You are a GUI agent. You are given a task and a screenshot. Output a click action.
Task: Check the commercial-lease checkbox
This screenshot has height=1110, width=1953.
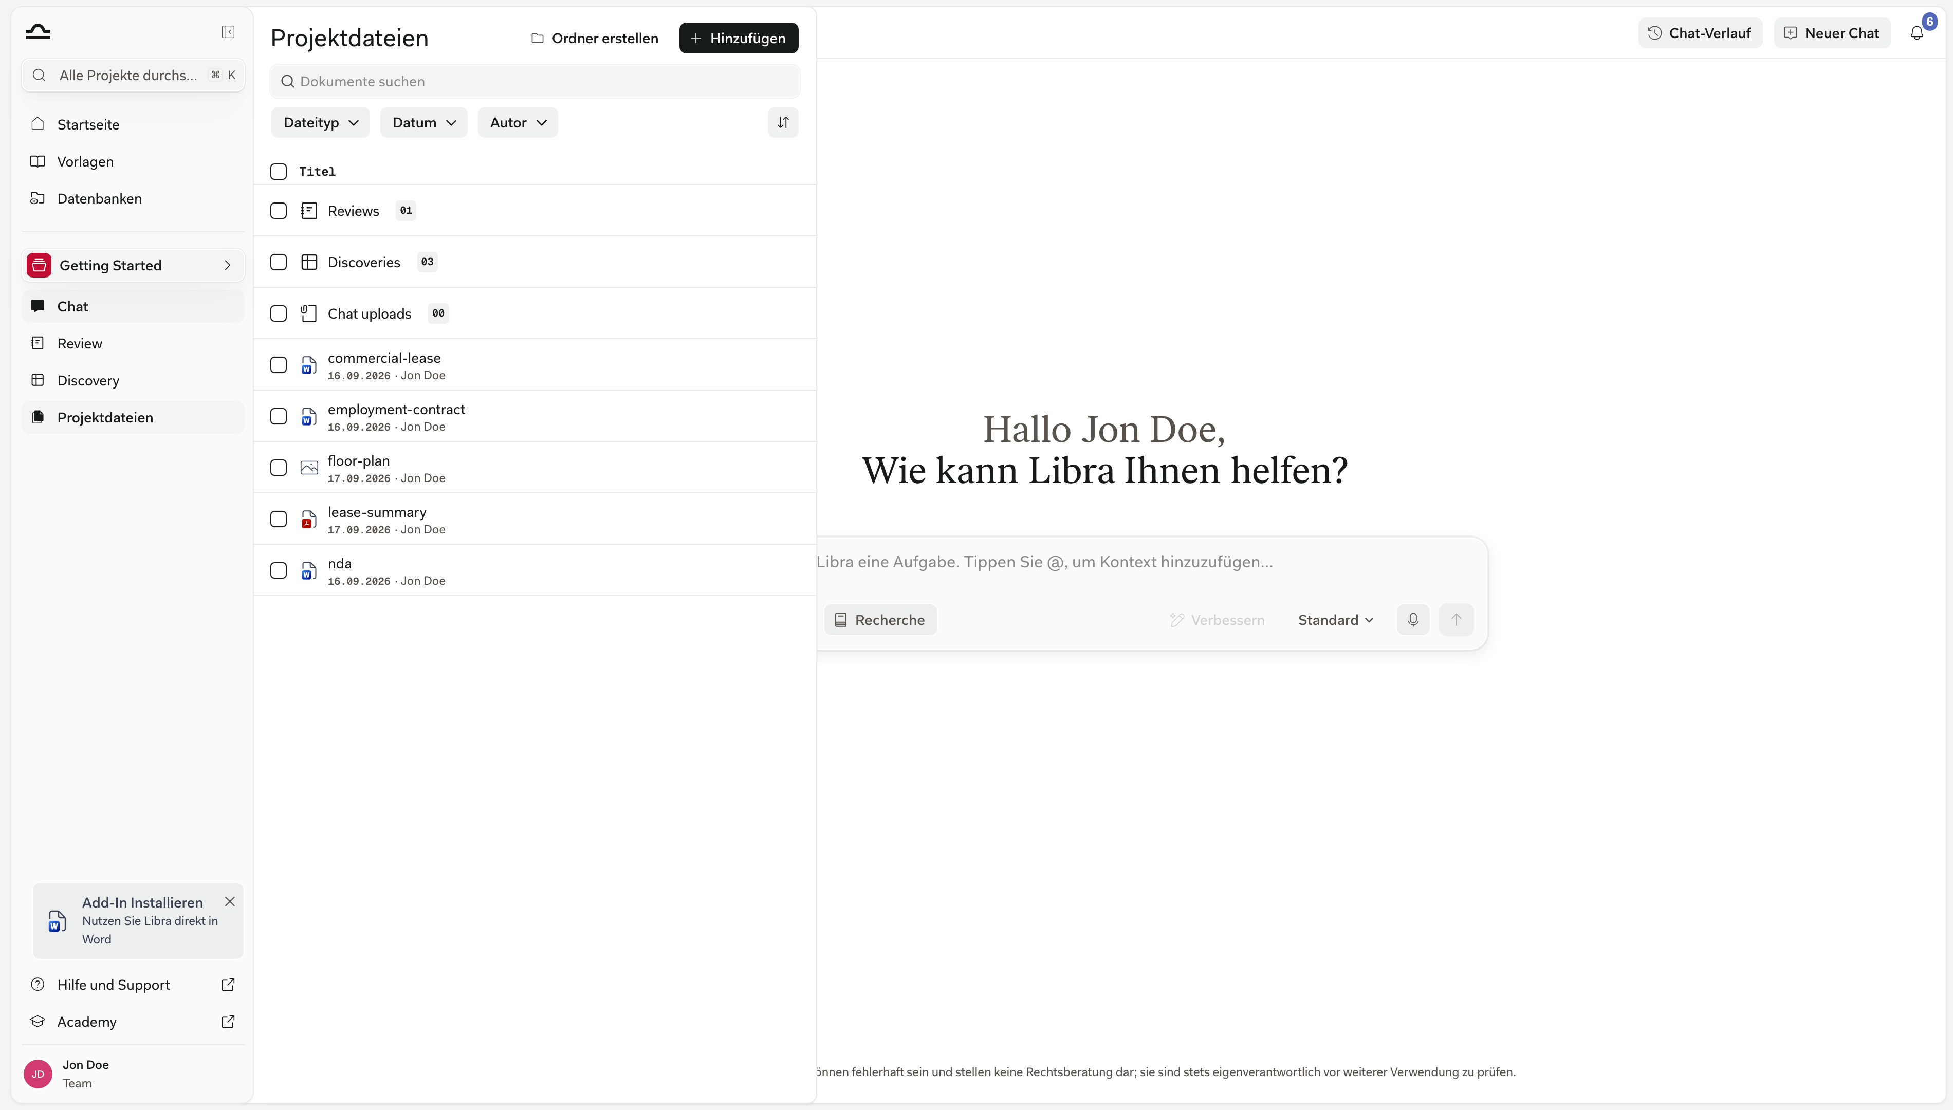tap(278, 365)
